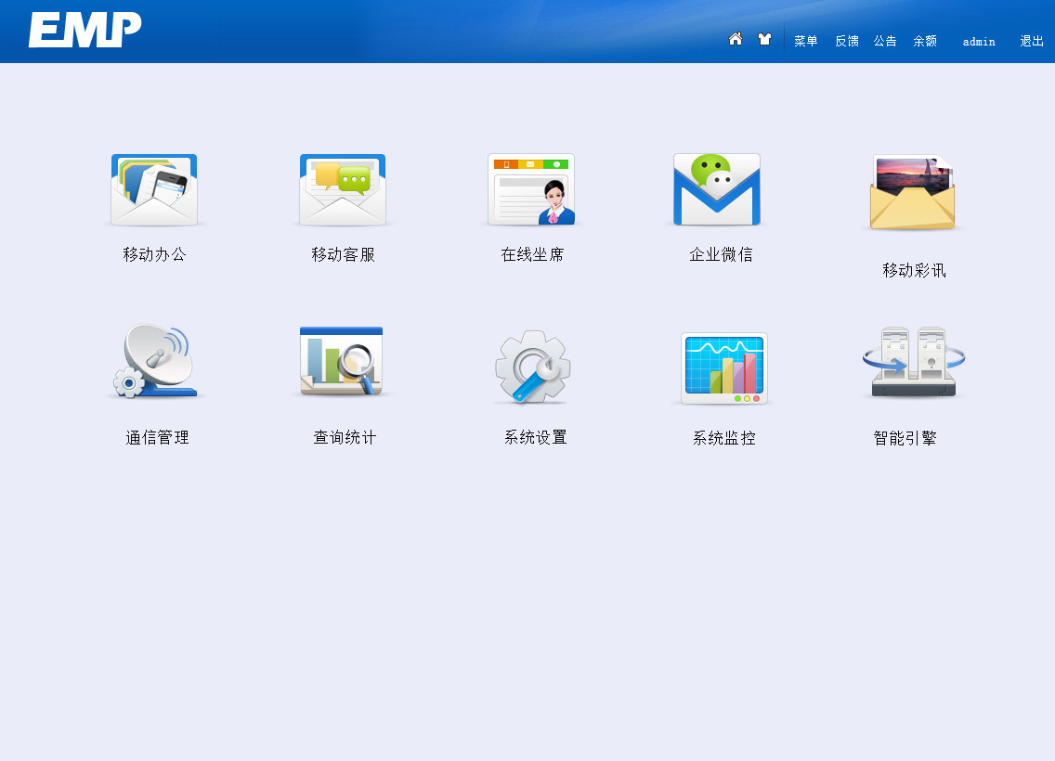Go to home via house icon

tap(736, 39)
